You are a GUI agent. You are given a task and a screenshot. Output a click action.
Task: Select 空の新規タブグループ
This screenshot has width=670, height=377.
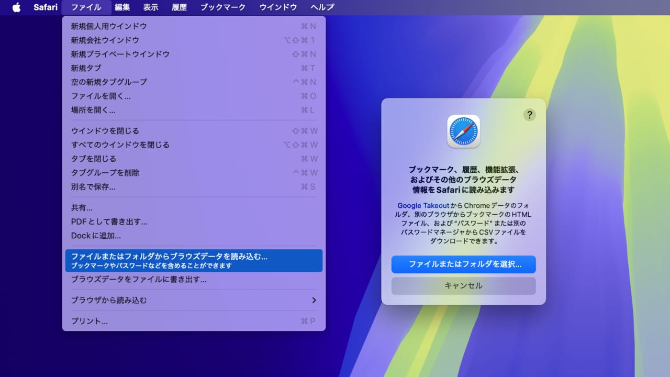coord(194,82)
